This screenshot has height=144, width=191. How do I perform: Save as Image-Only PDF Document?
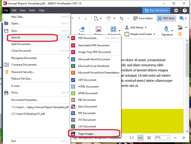click(95, 52)
